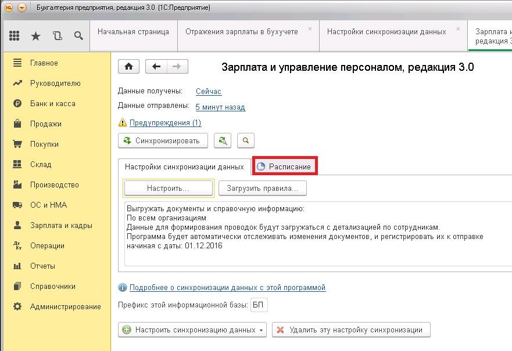Screen dimensions: 512x351
Task: Open the Главное section
Action: (44, 63)
